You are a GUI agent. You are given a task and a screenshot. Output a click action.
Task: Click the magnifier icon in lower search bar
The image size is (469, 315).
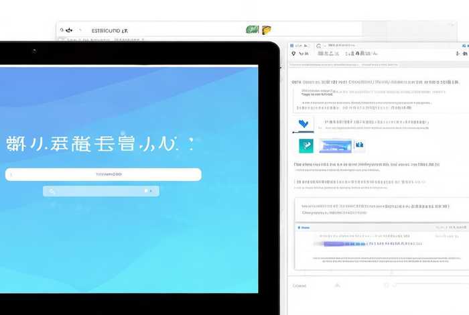53,191
